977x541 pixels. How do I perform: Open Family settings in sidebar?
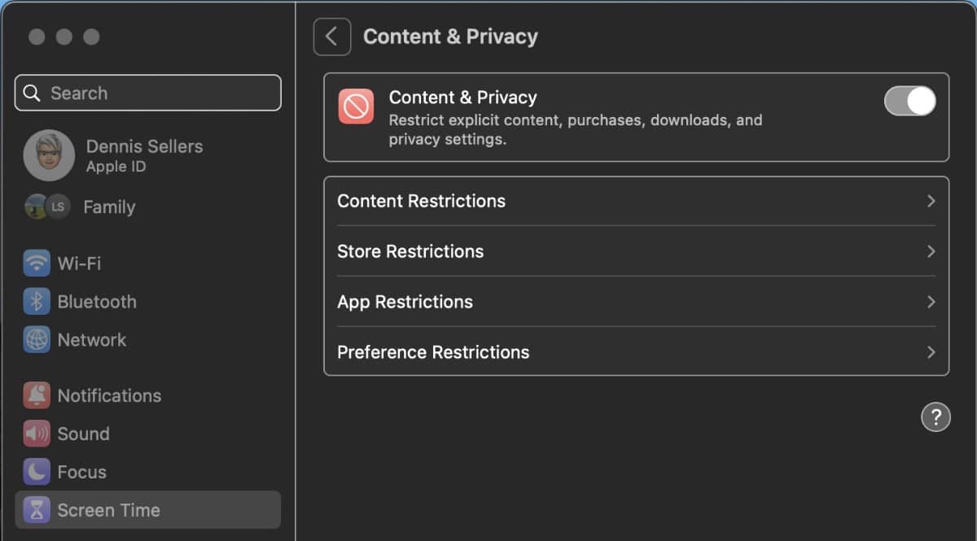108,207
